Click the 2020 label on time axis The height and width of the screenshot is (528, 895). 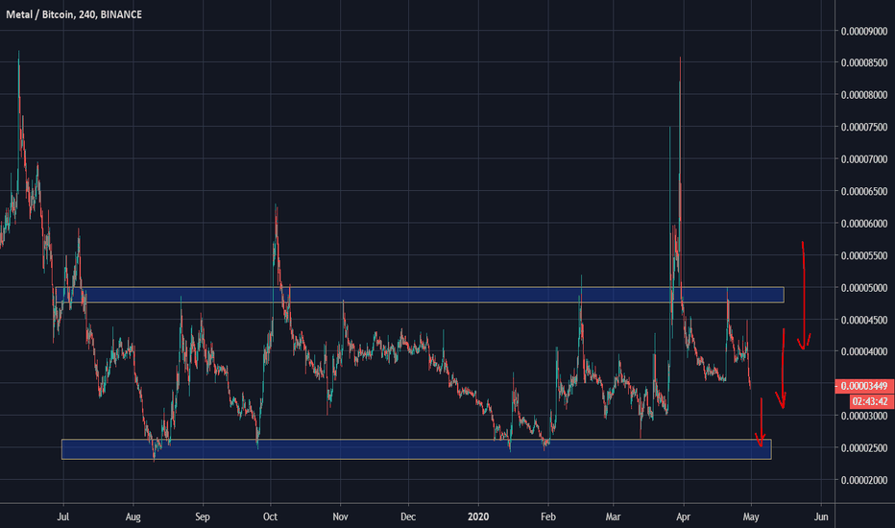pyautogui.click(x=478, y=516)
